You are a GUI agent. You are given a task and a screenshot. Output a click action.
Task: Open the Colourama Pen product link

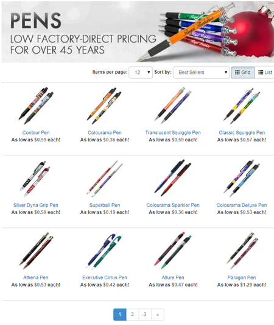coord(105,133)
